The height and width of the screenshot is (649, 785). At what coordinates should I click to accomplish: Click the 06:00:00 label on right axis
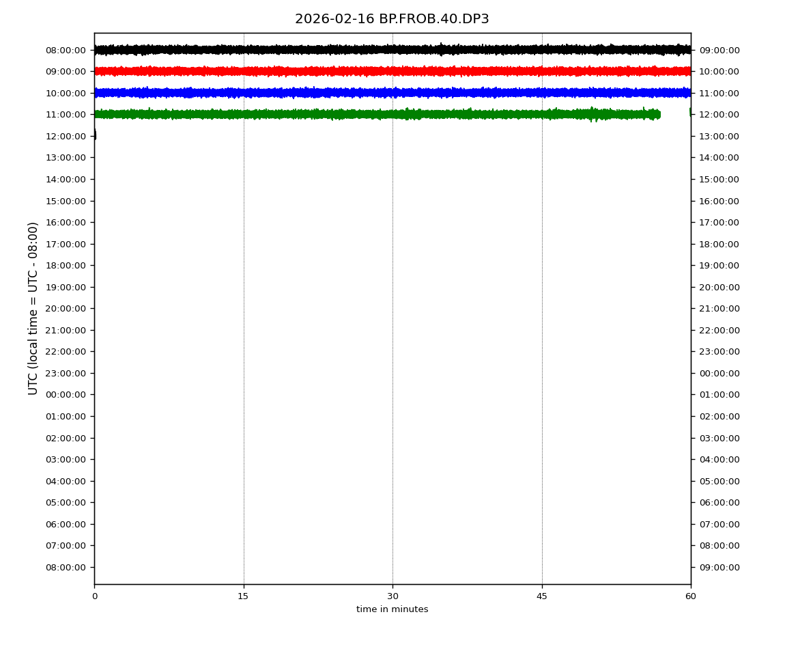(x=719, y=502)
